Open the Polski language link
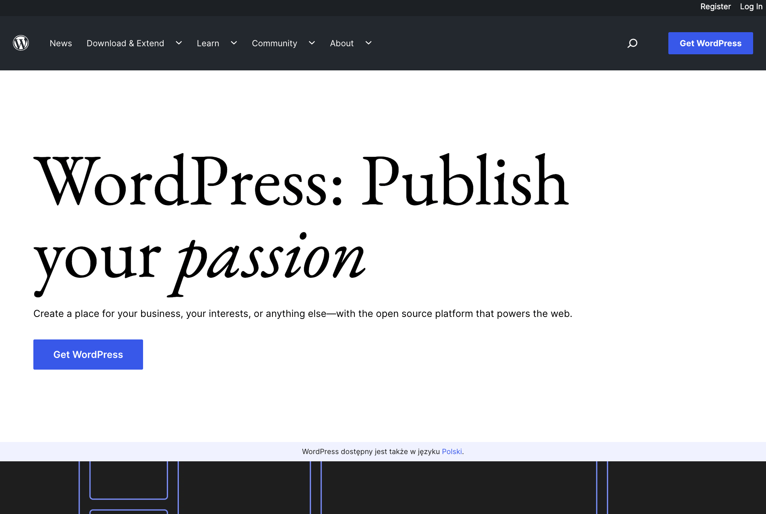The image size is (766, 514). click(452, 451)
